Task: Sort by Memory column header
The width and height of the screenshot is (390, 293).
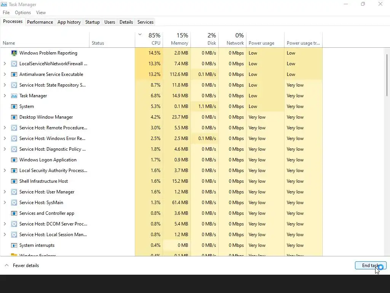Action: 177,40
